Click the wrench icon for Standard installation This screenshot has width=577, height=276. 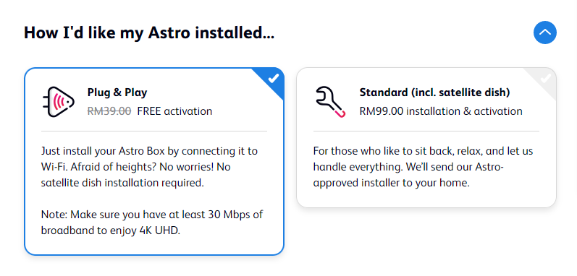(330, 102)
